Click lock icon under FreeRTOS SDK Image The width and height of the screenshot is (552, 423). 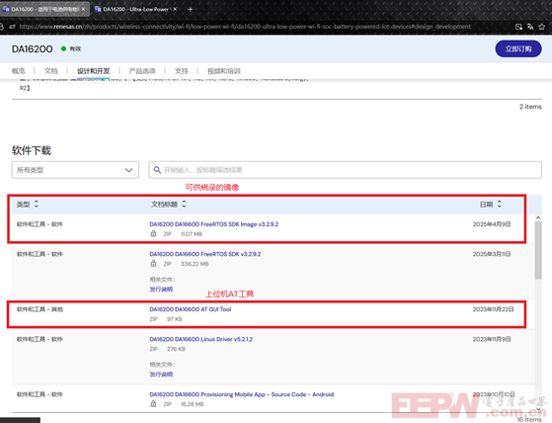[x=153, y=233]
